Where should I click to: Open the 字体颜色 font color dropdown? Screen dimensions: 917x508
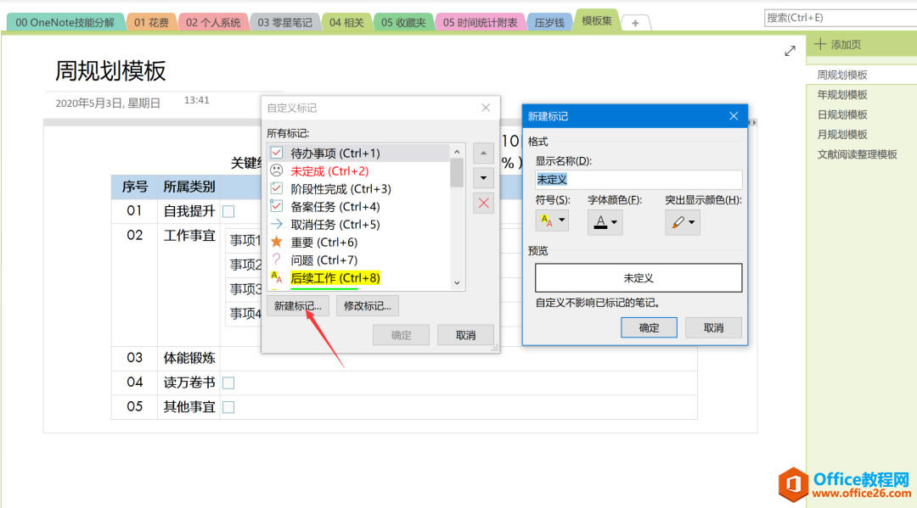click(614, 222)
